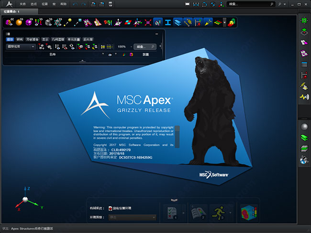Toggle show-all list eye icon in browser
Image resolution: width=311 pixels, height=233 pixels.
click(x=57, y=47)
